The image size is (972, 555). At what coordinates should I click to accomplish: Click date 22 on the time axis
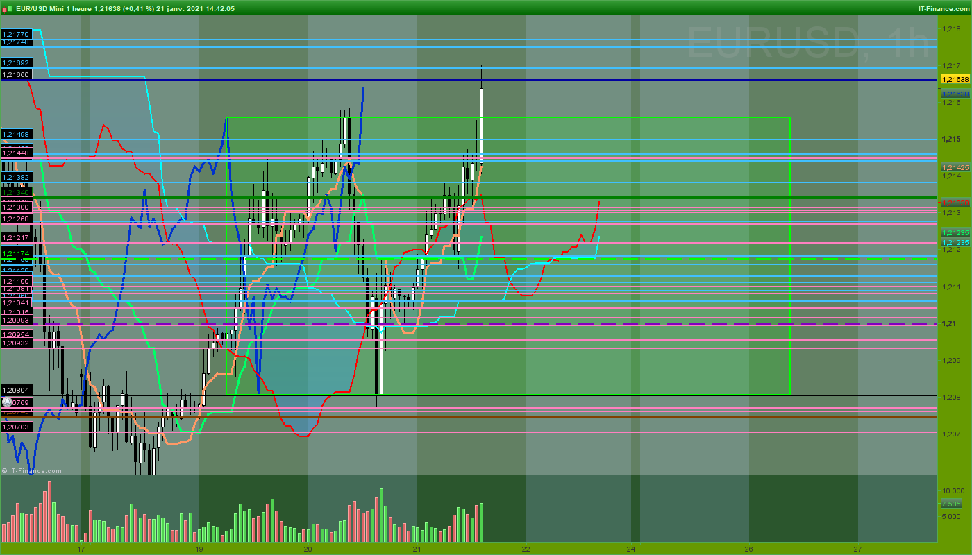click(x=526, y=548)
